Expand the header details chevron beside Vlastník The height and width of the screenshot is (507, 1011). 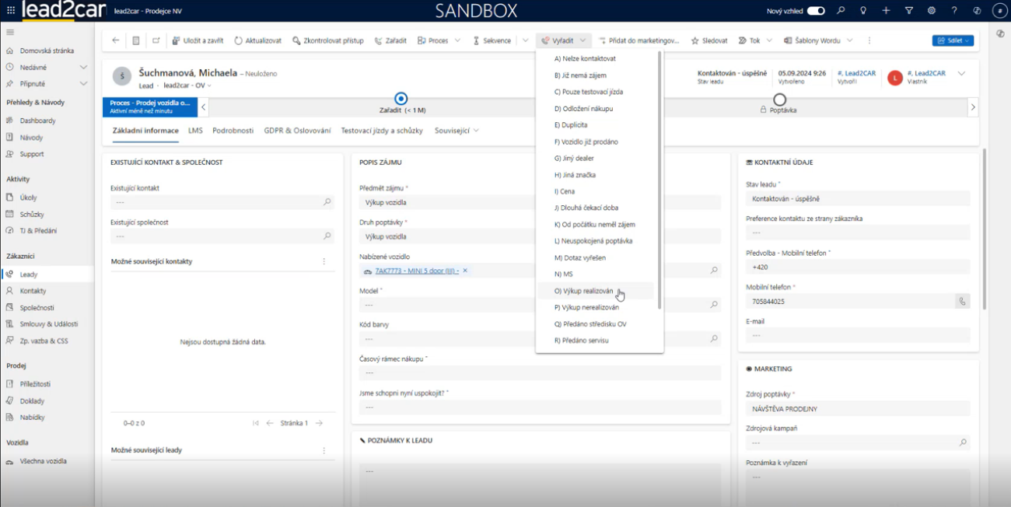tap(961, 74)
